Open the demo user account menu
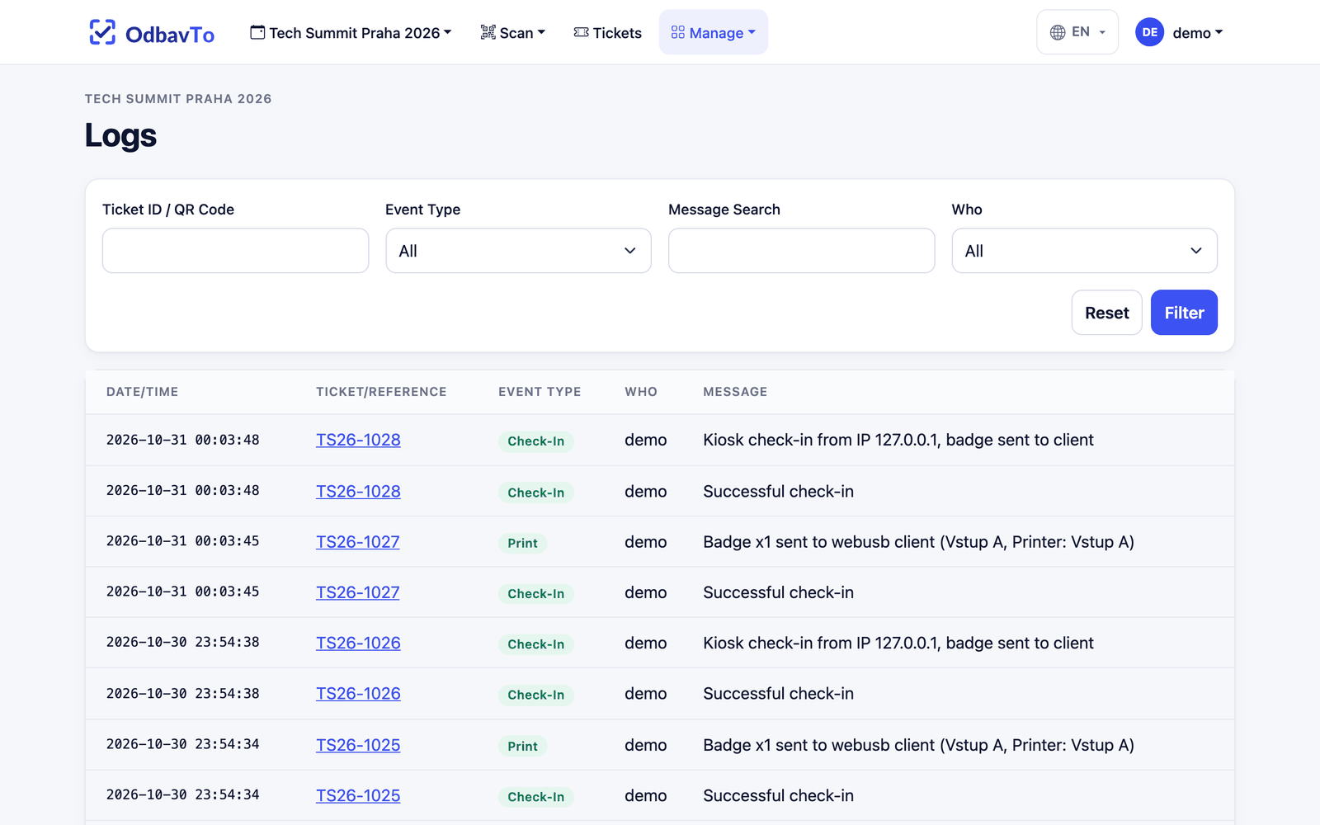This screenshot has width=1320, height=825. pos(1179,32)
